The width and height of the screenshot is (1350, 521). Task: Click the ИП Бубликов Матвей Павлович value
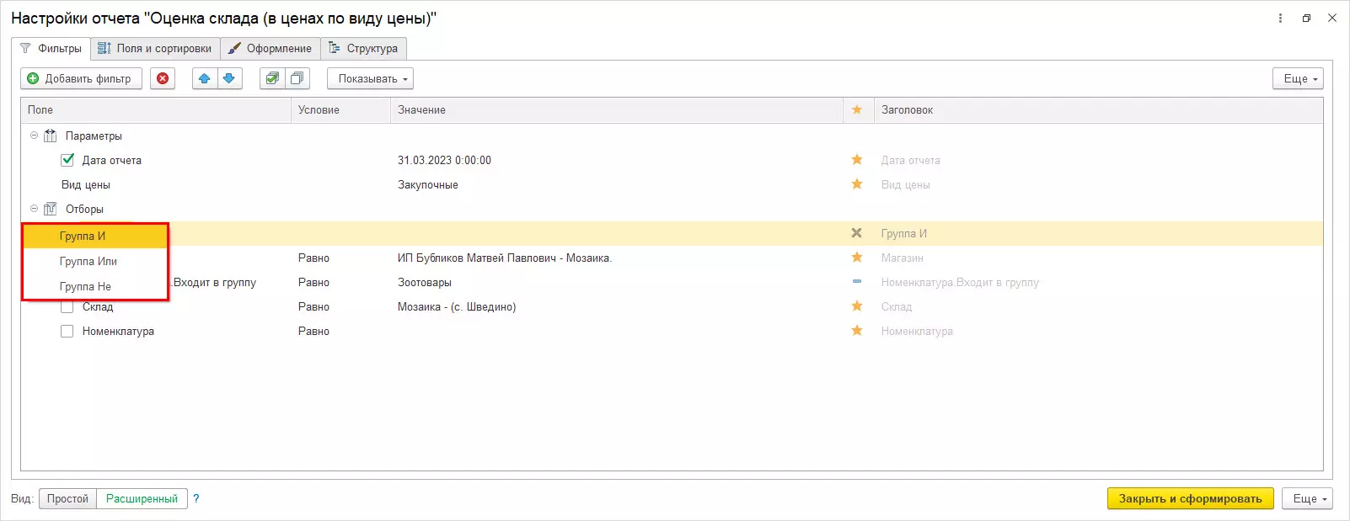505,258
